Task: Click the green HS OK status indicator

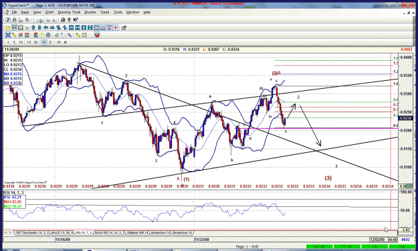Action: (320, 247)
